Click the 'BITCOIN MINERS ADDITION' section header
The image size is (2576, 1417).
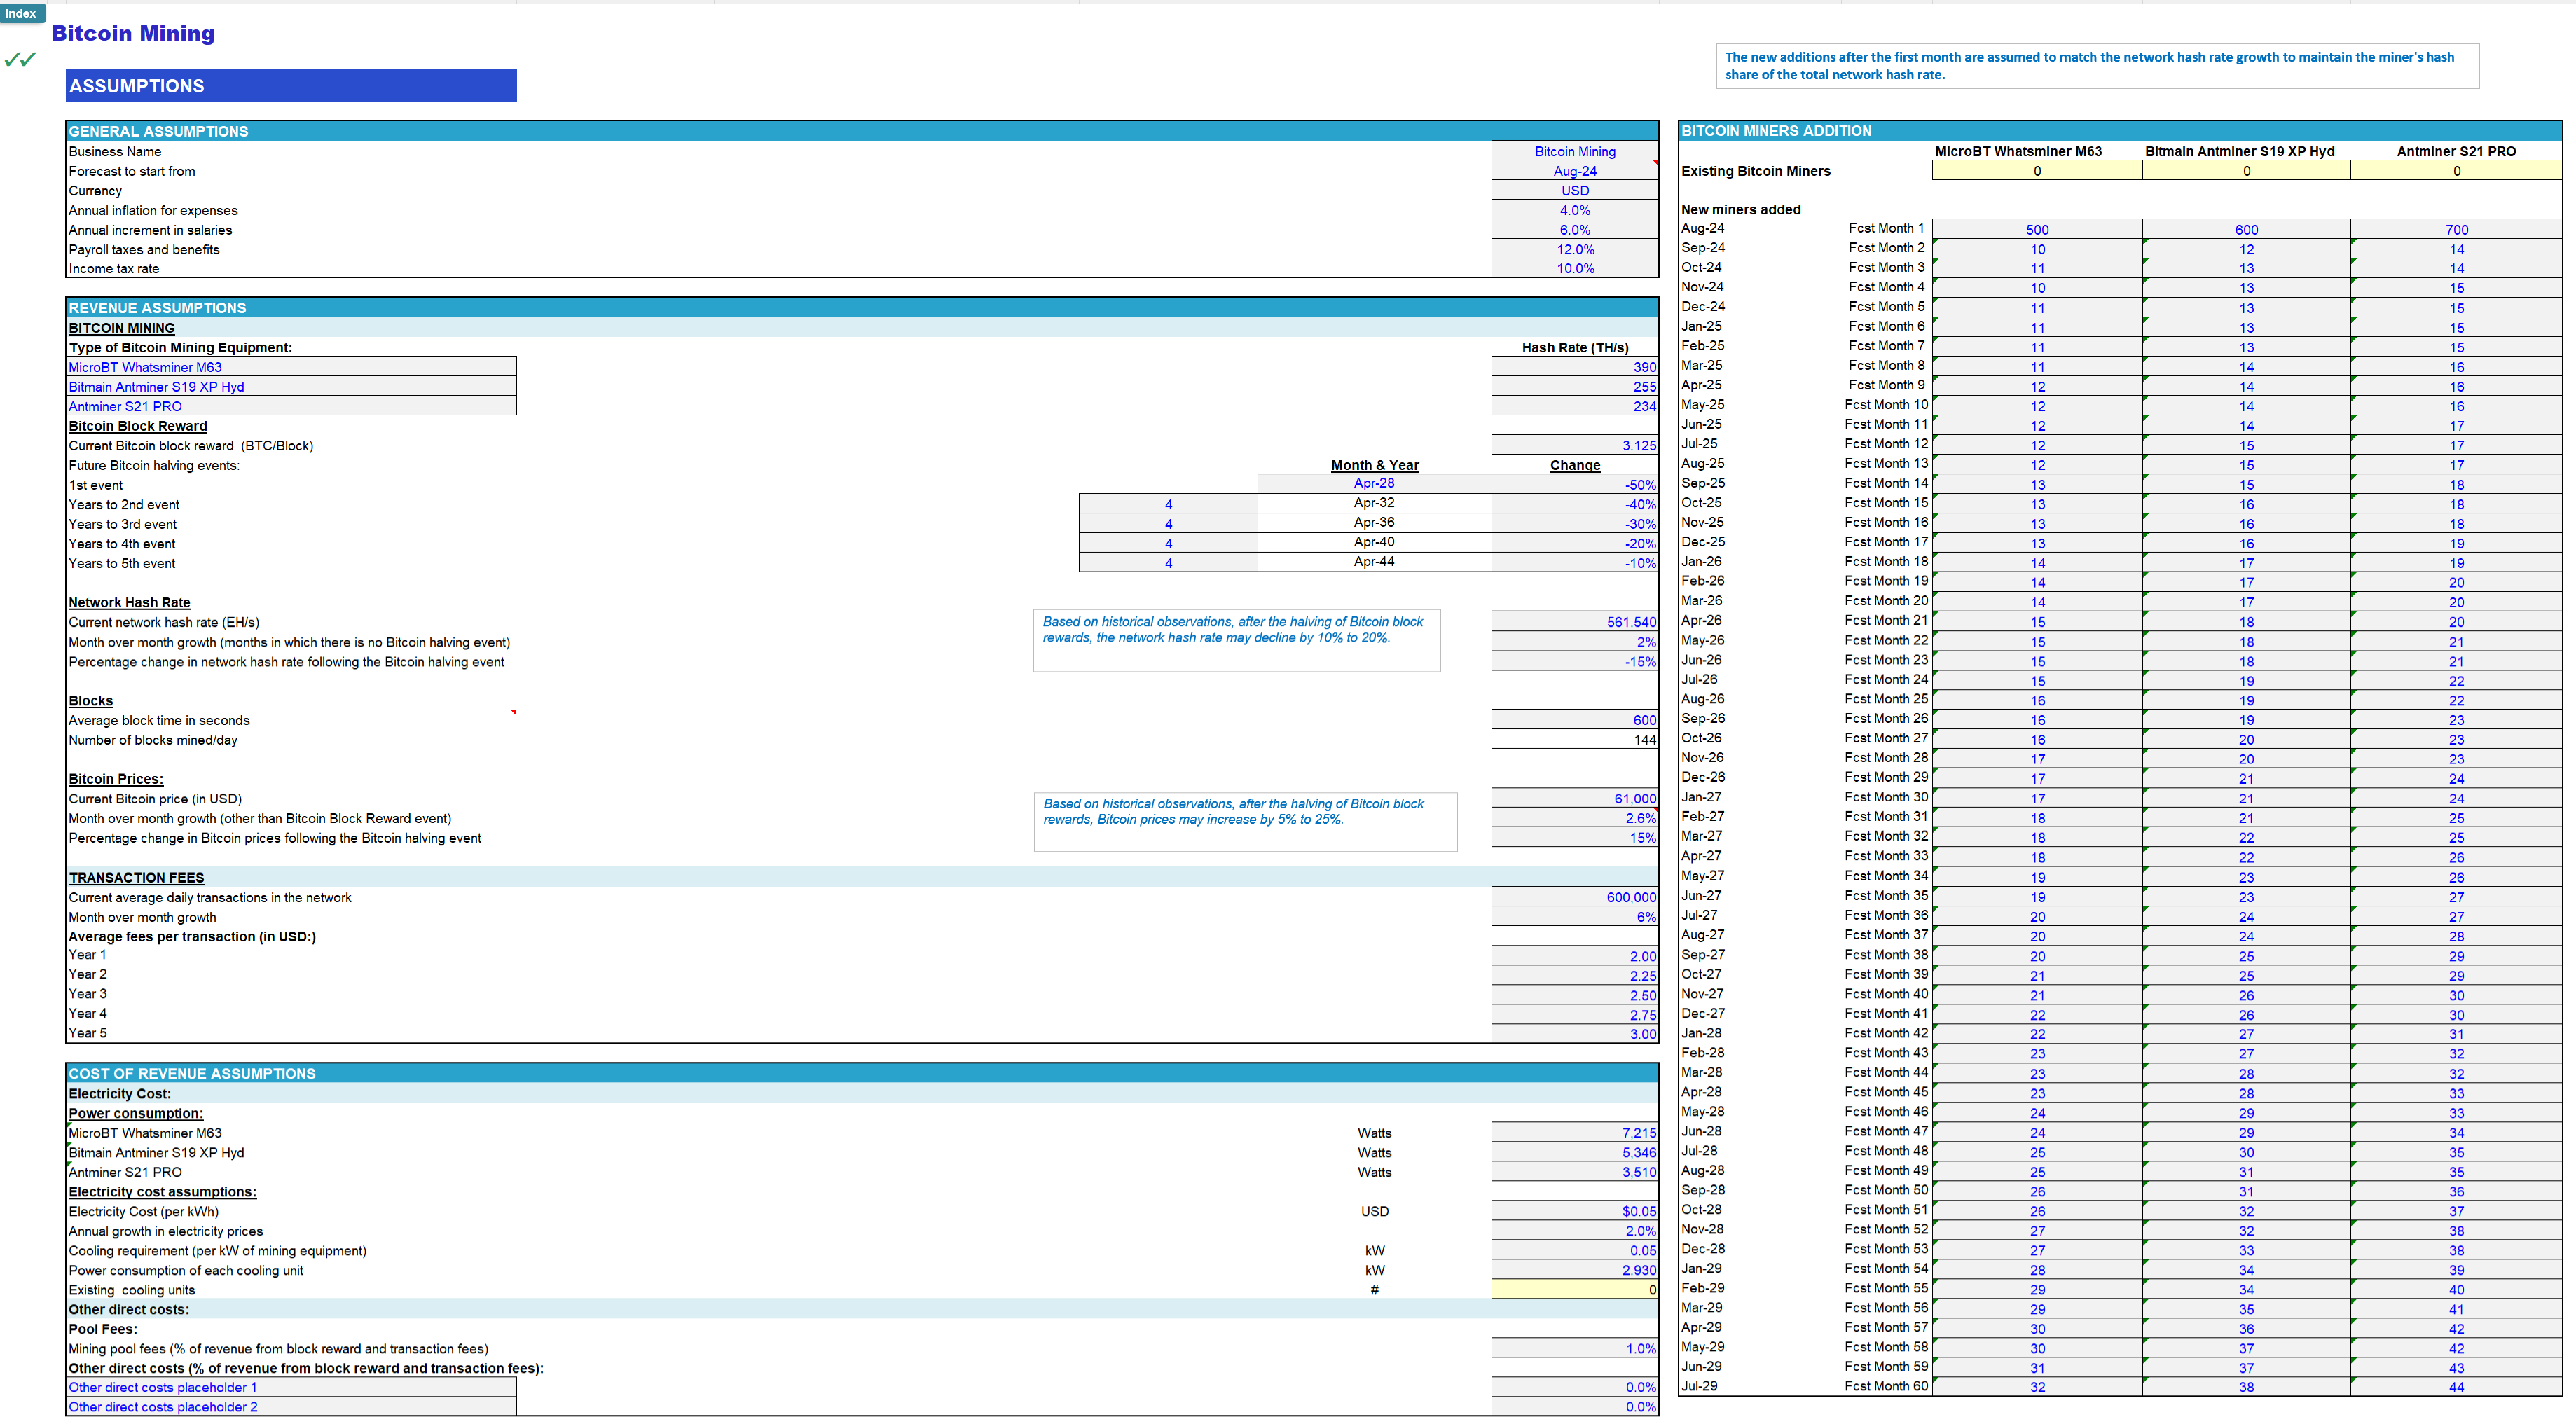tap(2120, 131)
